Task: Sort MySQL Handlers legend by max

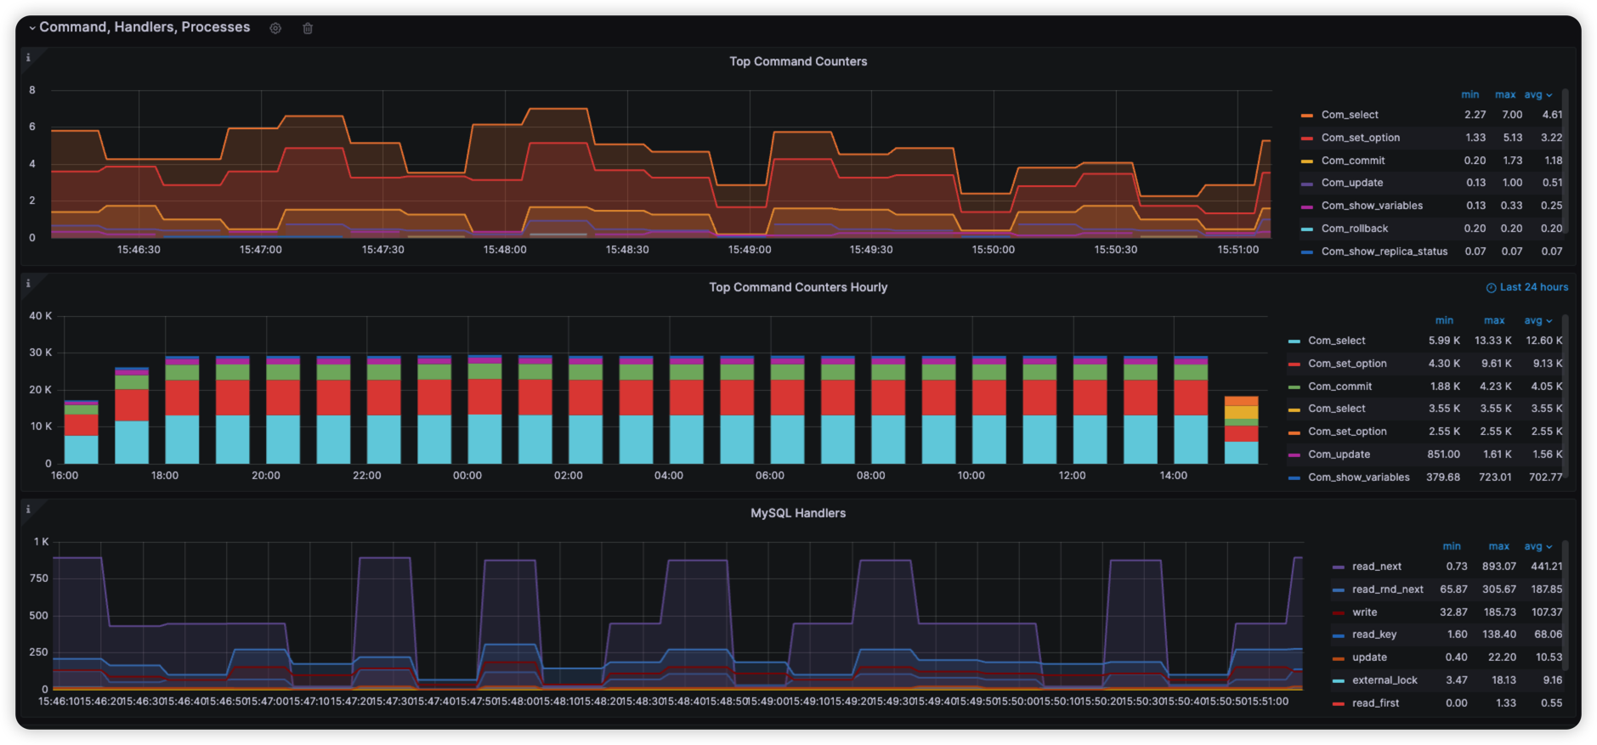Action: [x=1499, y=546]
